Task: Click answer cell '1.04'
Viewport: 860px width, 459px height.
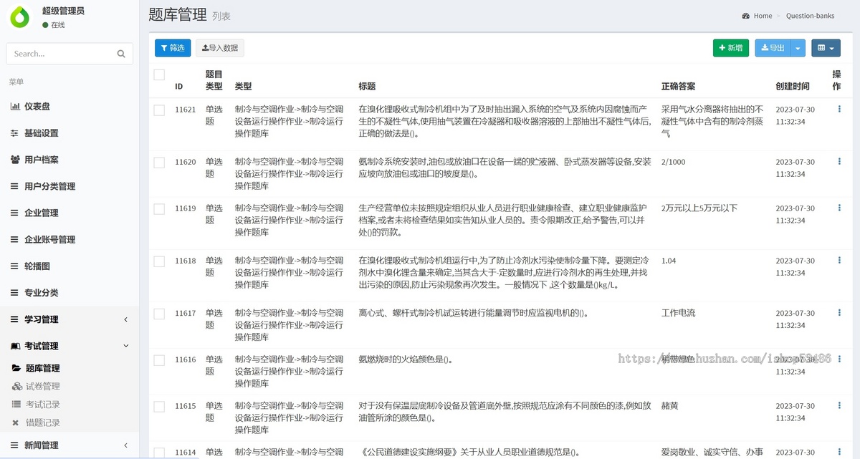Action: pyautogui.click(x=669, y=261)
